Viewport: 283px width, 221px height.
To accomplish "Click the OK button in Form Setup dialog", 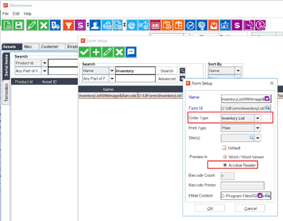I will click(x=210, y=208).
